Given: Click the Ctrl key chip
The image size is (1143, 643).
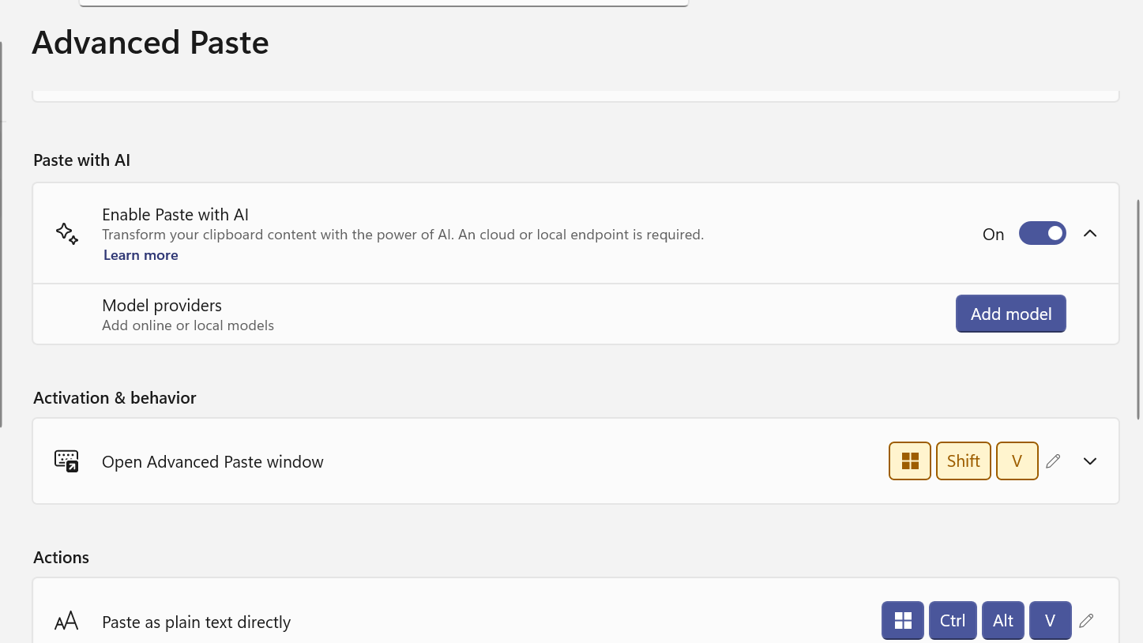Looking at the screenshot, I should tap(953, 621).
